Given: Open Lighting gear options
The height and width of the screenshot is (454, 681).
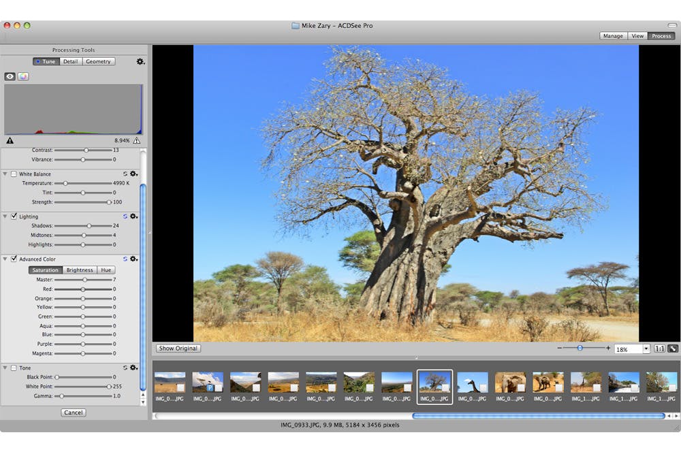Looking at the screenshot, I should 133,216.
